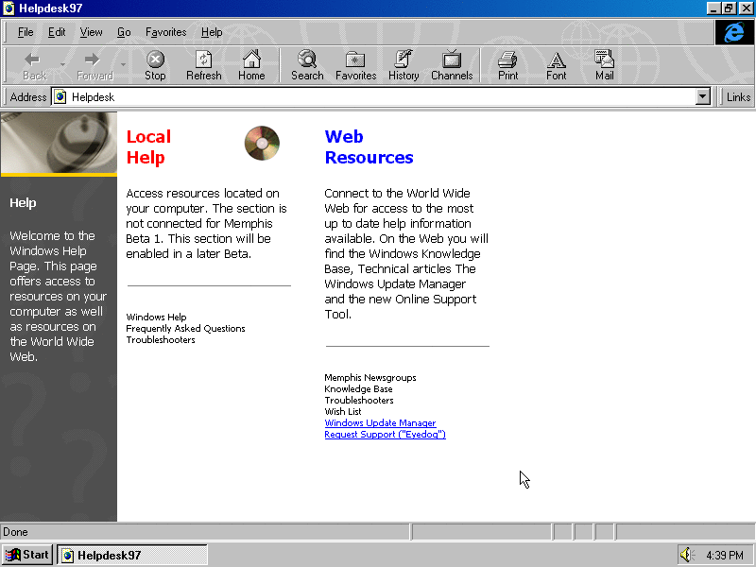756x567 pixels.
Task: Click the 4:39 PM system clock
Action: [725, 556]
